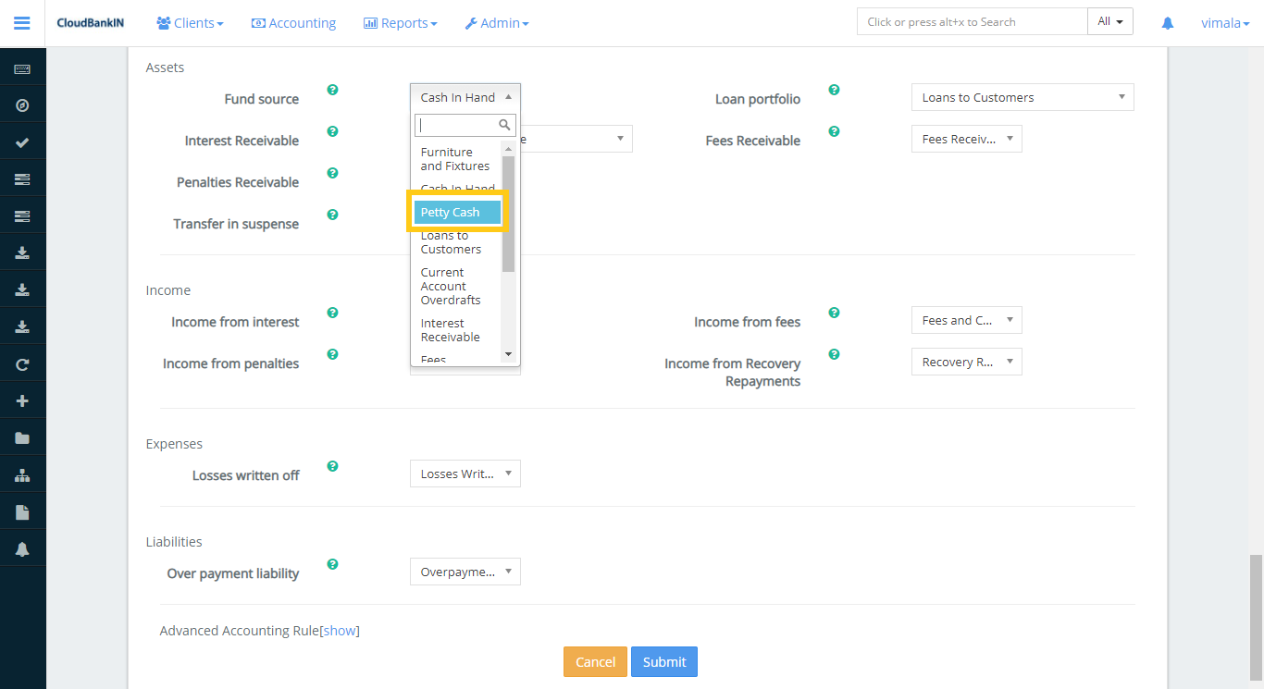The width and height of the screenshot is (1264, 689).
Task: Click the notification bell in top bar
Action: (1168, 23)
